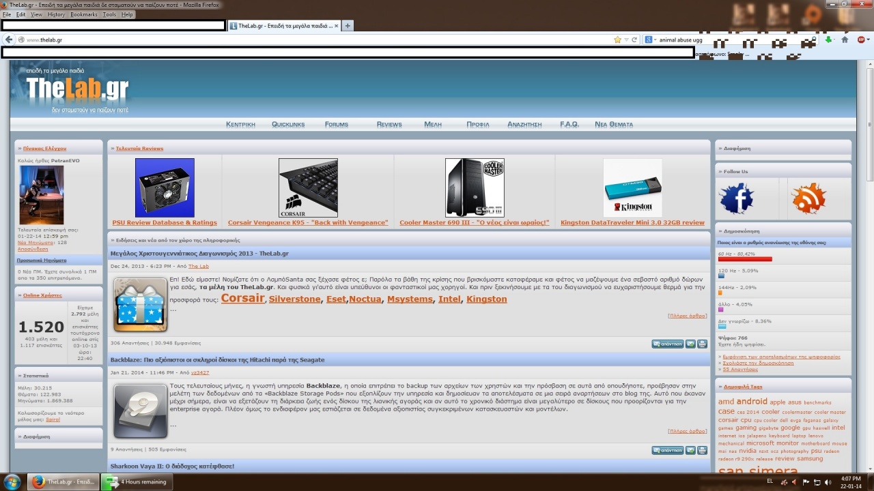
Task: Open the File menu
Action: (7, 14)
